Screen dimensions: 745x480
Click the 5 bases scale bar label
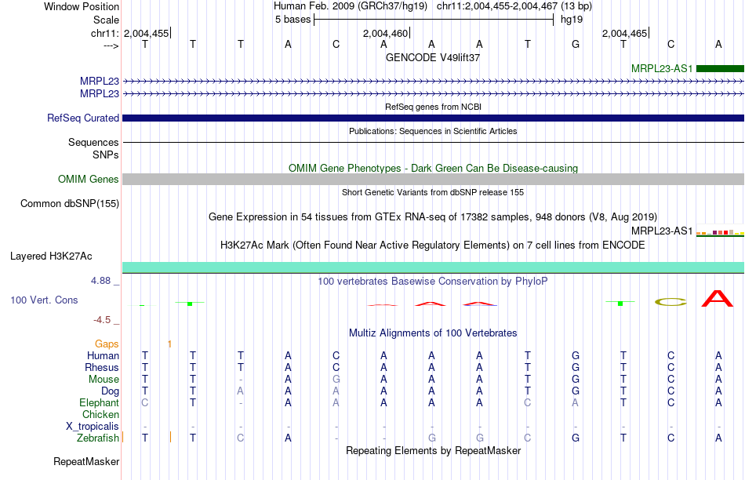point(293,20)
